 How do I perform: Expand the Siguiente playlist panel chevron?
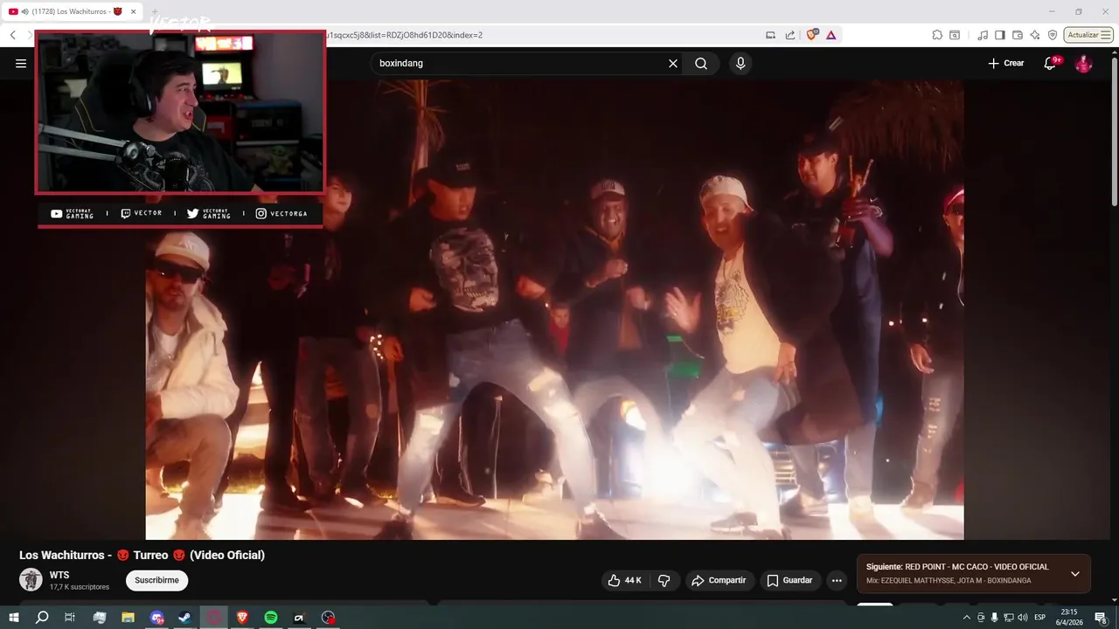pyautogui.click(x=1075, y=574)
